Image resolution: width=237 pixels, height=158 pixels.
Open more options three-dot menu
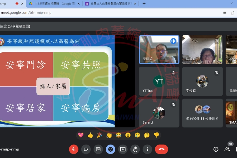click(x=147, y=149)
